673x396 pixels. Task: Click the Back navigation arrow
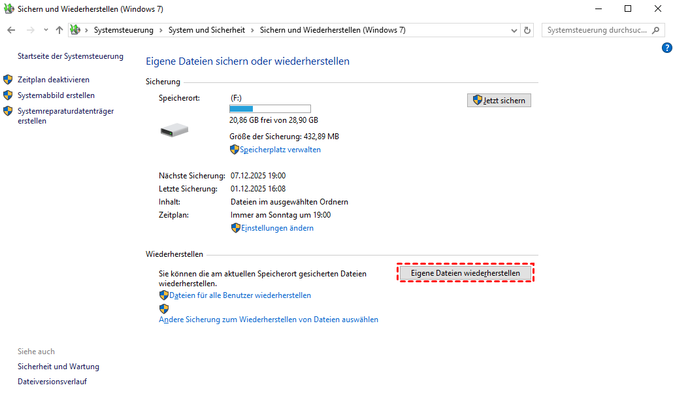(11, 30)
